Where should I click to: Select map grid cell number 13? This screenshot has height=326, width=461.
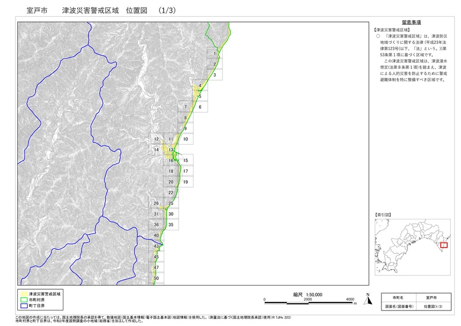tap(171, 150)
